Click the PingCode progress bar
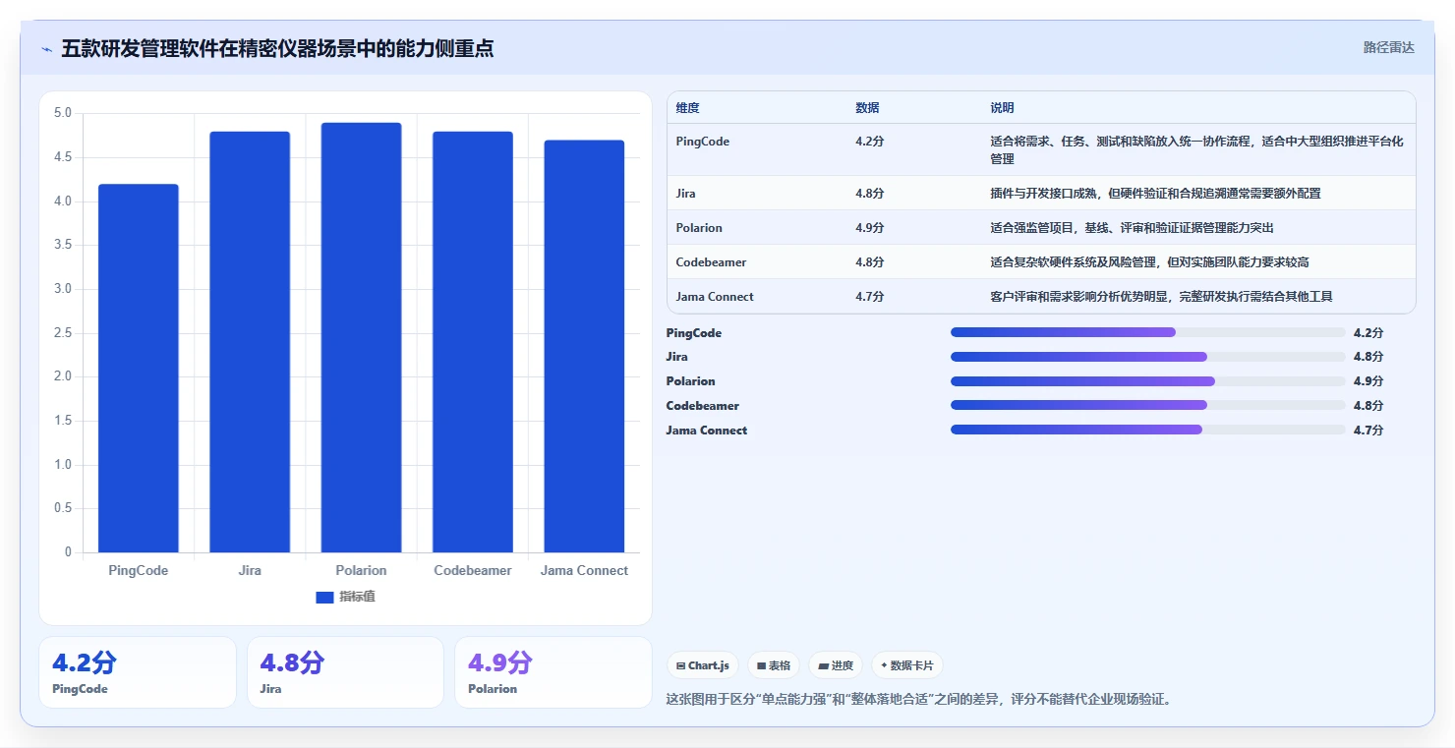 1148,332
